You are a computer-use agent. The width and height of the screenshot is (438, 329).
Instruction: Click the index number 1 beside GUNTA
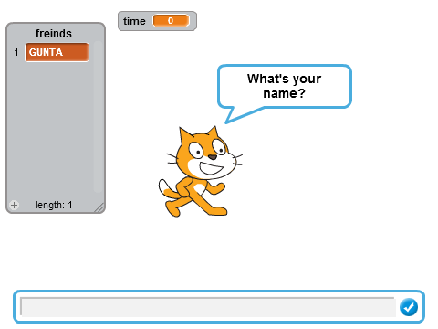(16, 52)
